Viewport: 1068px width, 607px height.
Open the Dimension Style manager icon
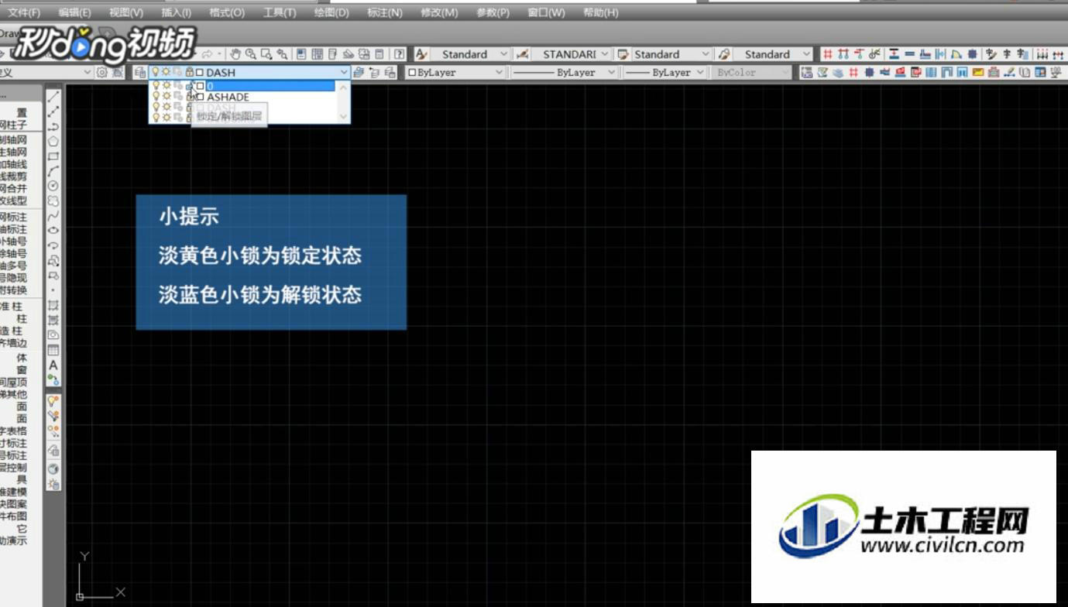pyautogui.click(x=523, y=54)
